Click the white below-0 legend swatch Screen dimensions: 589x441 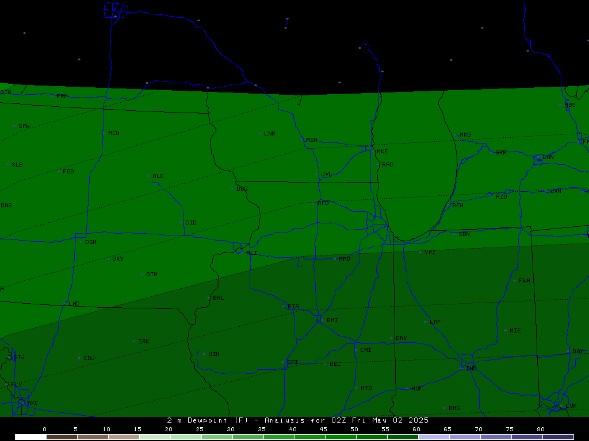[x=30, y=437]
